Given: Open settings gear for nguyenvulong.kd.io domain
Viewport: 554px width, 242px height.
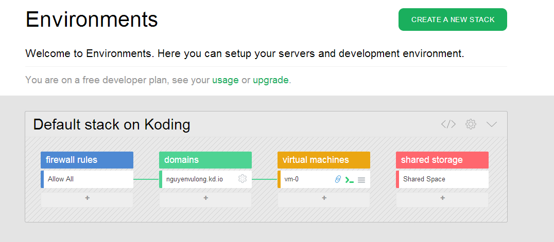Looking at the screenshot, I should (x=243, y=179).
